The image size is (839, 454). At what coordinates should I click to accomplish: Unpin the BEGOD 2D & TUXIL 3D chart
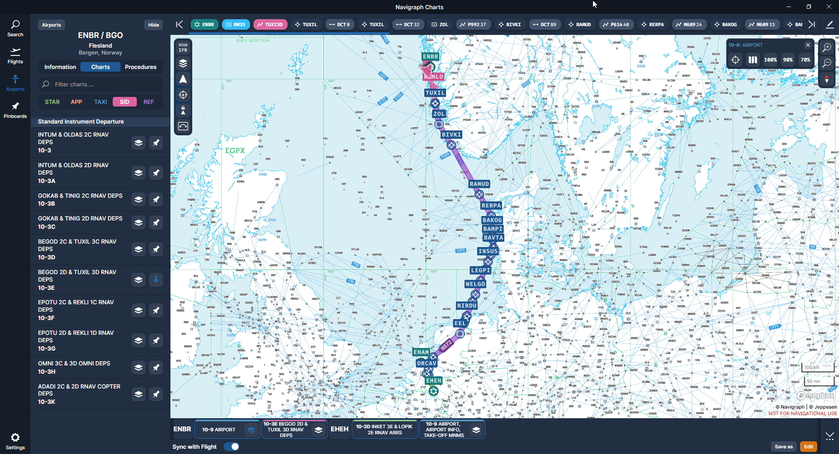(156, 280)
